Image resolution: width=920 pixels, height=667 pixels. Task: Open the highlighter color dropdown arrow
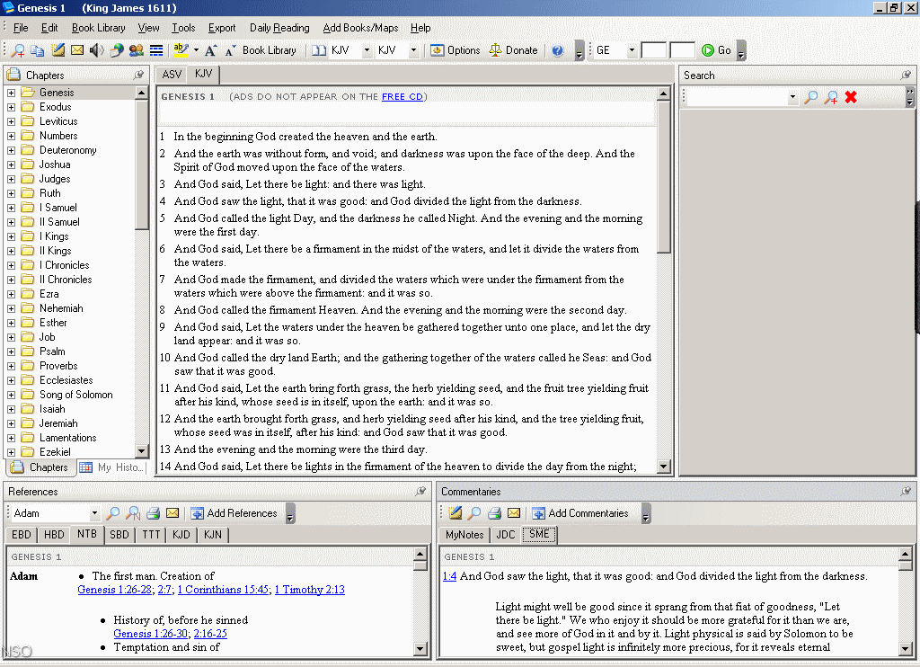point(196,50)
